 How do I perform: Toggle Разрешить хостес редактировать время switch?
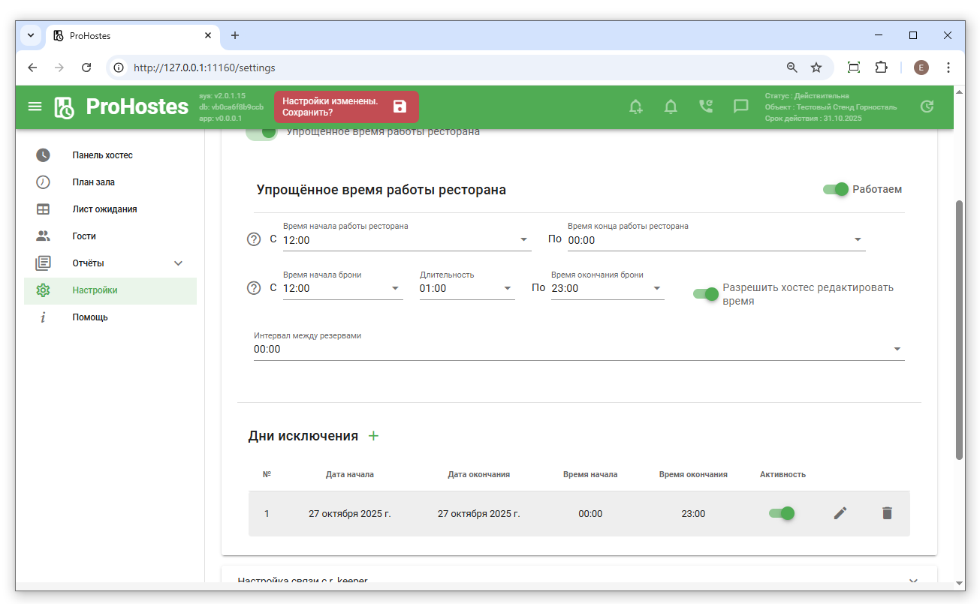pyautogui.click(x=706, y=293)
